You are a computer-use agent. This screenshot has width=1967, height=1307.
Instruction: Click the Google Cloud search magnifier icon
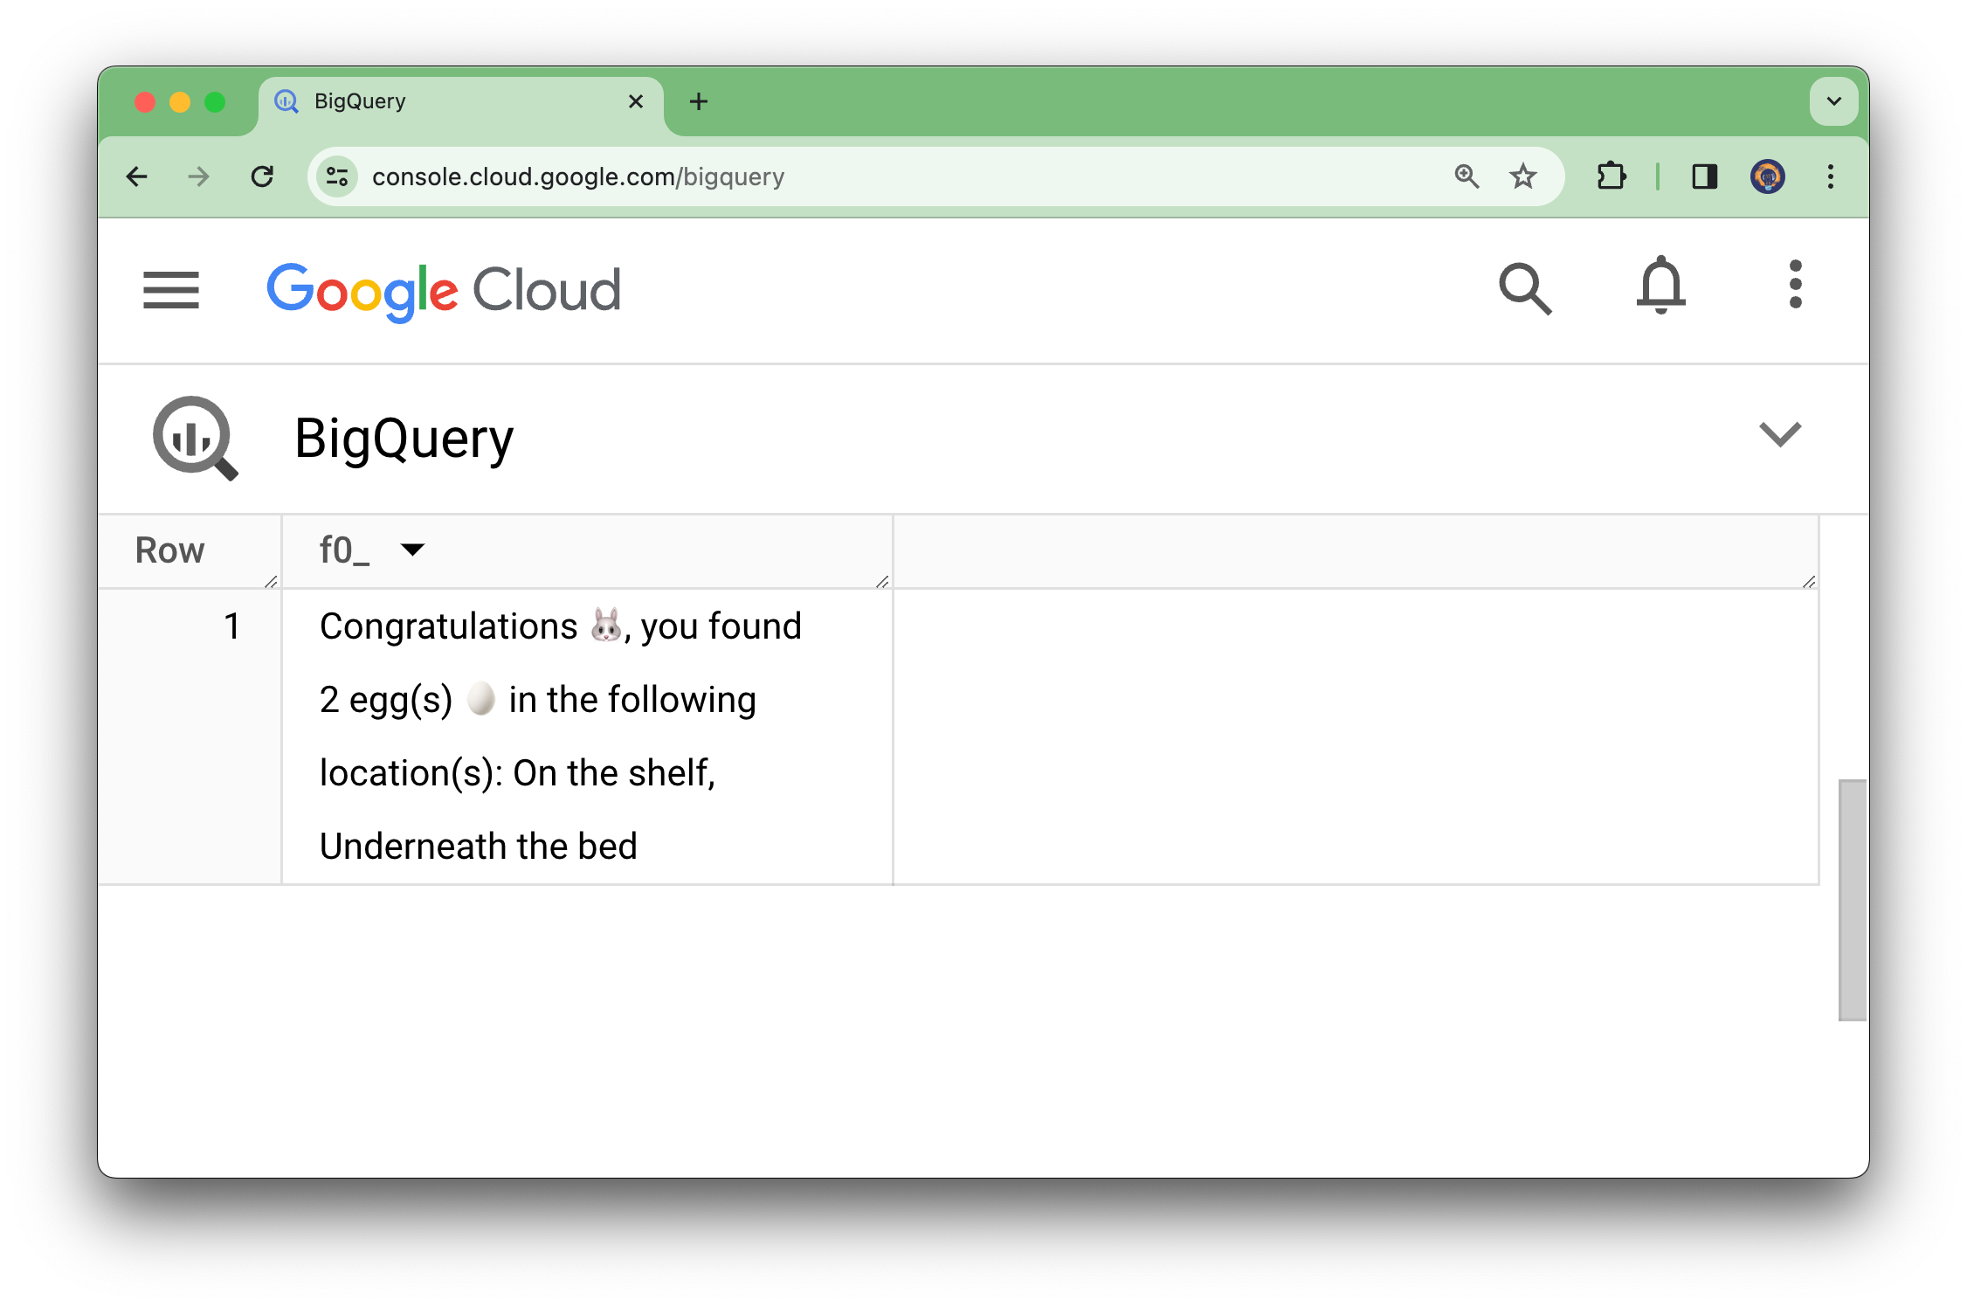(1524, 288)
